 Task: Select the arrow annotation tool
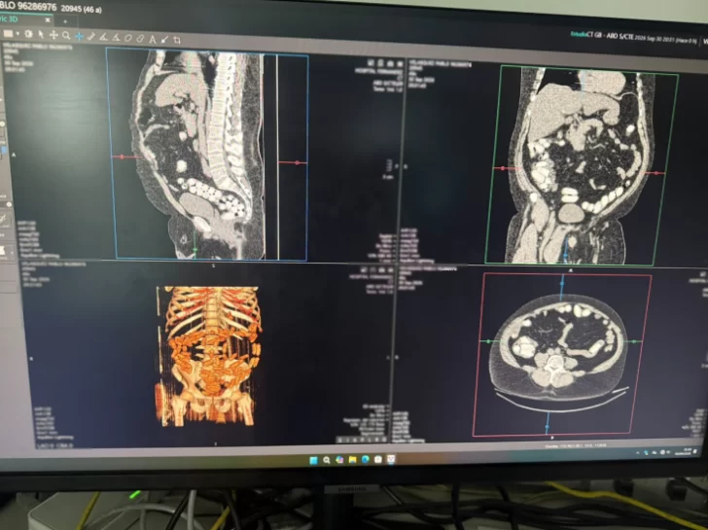(x=164, y=40)
